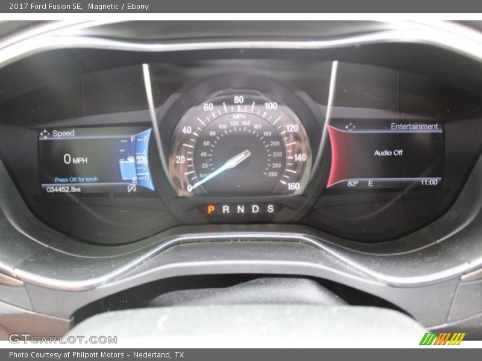Select the D gear indicator
The height and width of the screenshot is (361, 482).
[x=255, y=209]
